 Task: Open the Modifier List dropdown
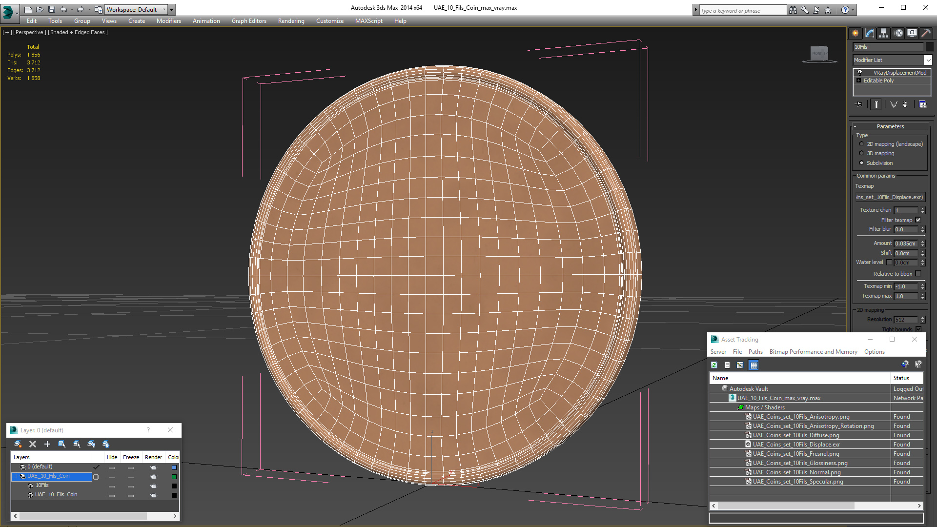click(892, 60)
